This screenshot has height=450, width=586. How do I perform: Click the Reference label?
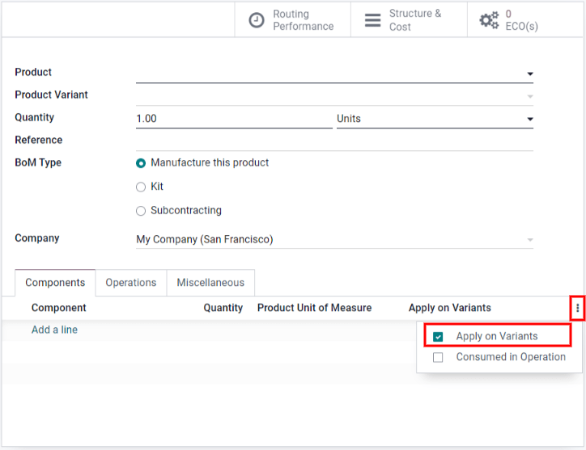[x=39, y=140]
